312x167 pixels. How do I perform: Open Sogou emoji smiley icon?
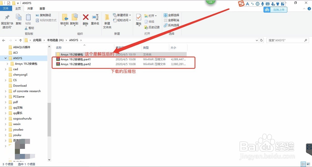click(x=258, y=4)
